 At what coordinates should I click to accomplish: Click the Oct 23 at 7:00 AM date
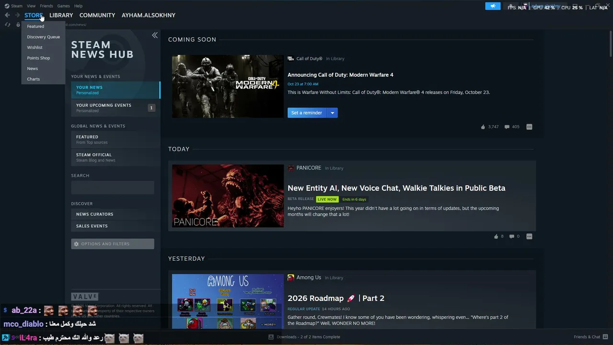click(x=303, y=84)
